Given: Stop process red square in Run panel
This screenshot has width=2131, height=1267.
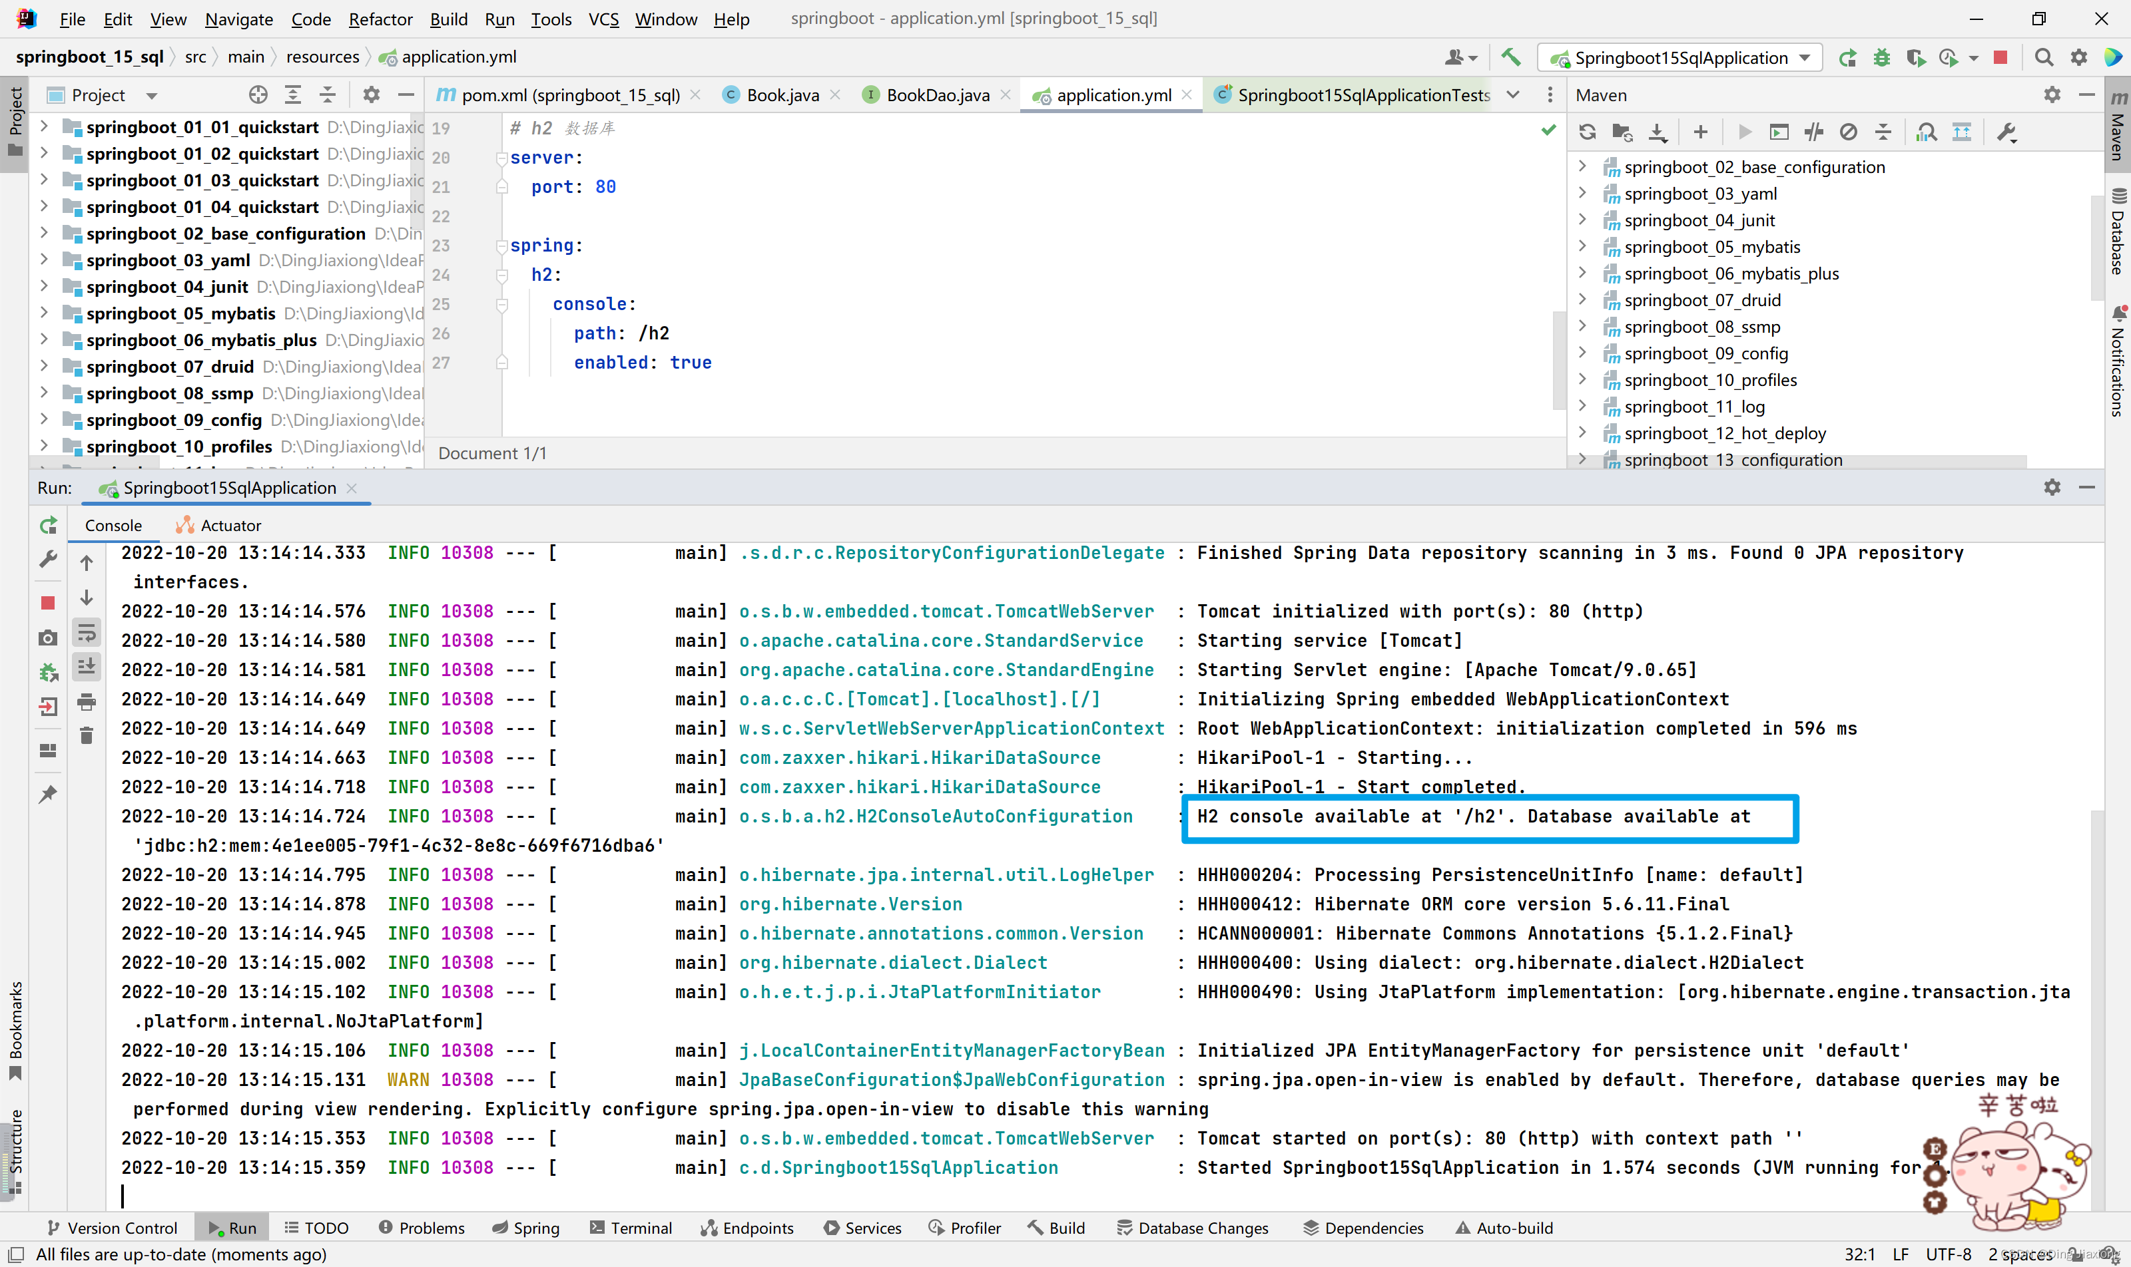Looking at the screenshot, I should coord(48,604).
